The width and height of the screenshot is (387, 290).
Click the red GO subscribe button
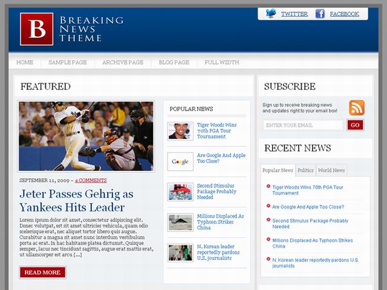(355, 125)
